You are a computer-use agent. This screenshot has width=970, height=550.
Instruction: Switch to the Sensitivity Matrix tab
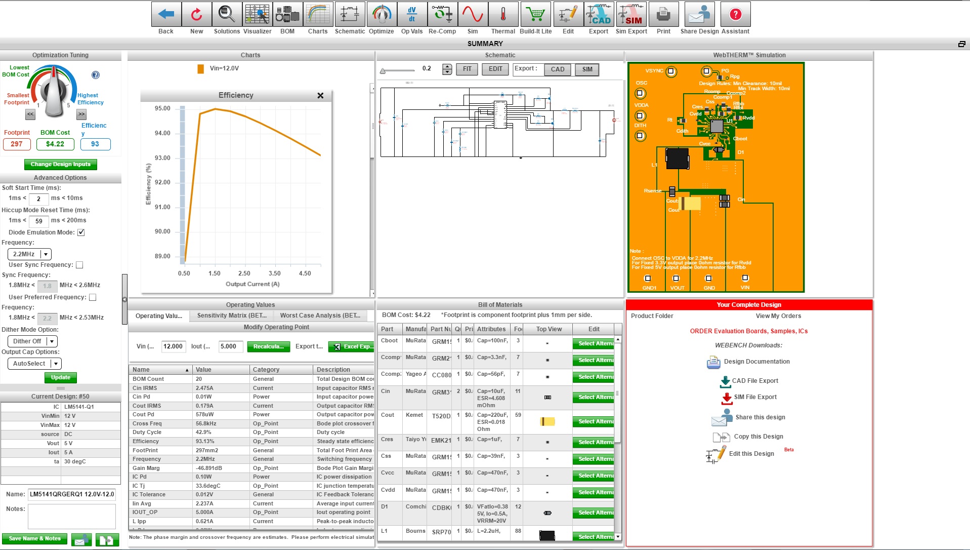(x=232, y=316)
